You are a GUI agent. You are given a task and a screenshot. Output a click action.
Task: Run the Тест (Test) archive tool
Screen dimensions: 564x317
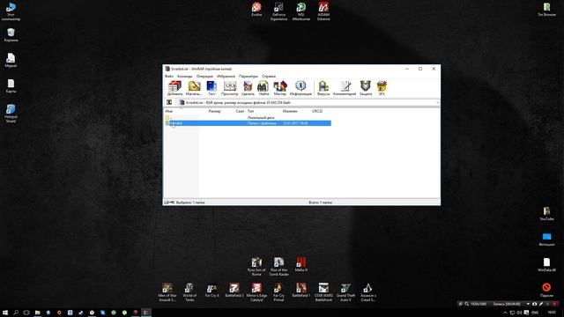[211, 88]
